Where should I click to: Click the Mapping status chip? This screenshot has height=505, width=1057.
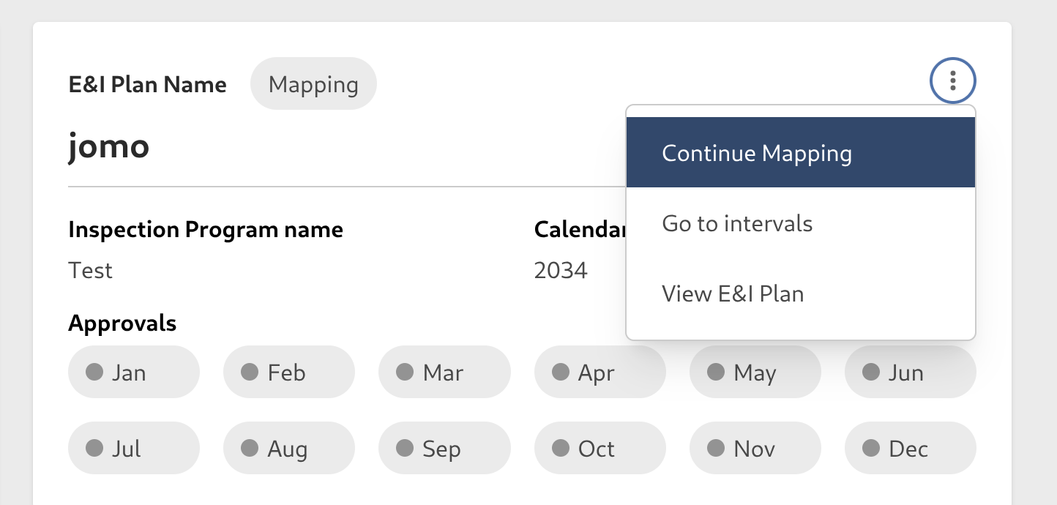pos(313,84)
